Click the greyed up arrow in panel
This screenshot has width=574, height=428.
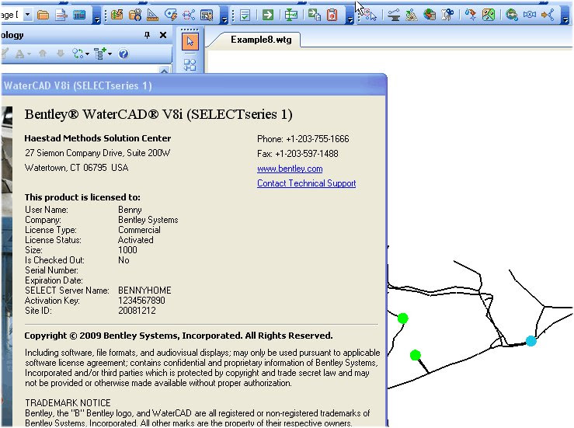pyautogui.click(x=43, y=54)
